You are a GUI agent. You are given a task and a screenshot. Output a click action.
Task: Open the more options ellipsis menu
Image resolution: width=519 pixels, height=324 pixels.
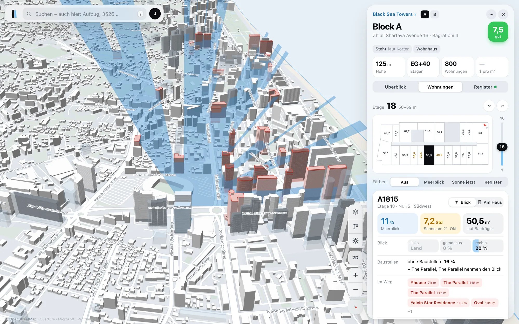[491, 15]
